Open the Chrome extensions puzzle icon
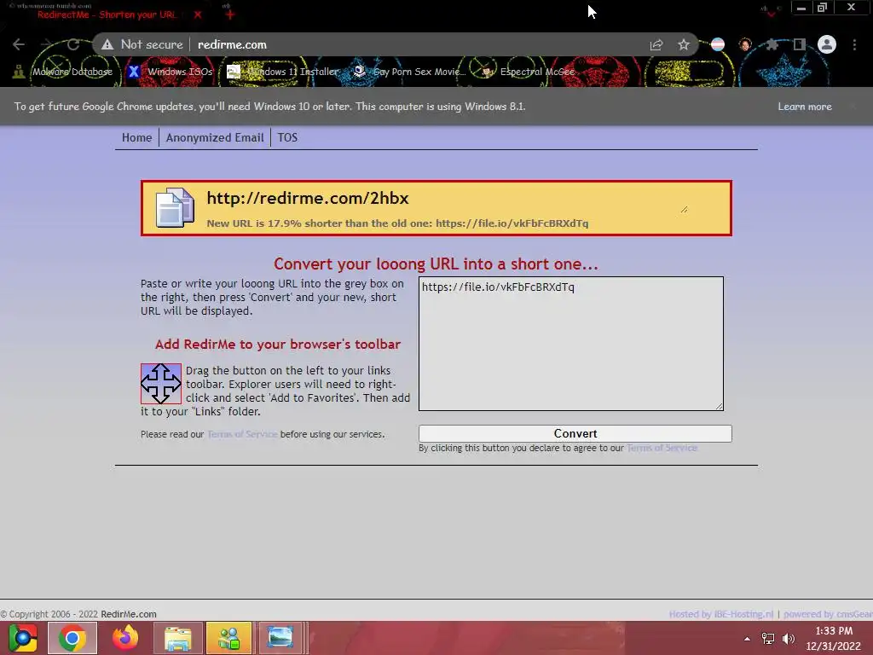The height and width of the screenshot is (655, 873). 772,44
